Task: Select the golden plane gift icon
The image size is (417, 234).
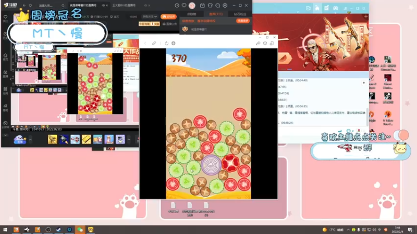Action: click(x=53, y=139)
